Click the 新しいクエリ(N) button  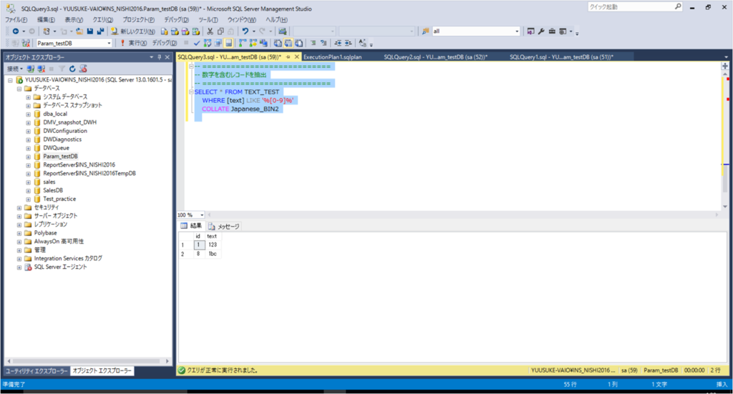132,31
